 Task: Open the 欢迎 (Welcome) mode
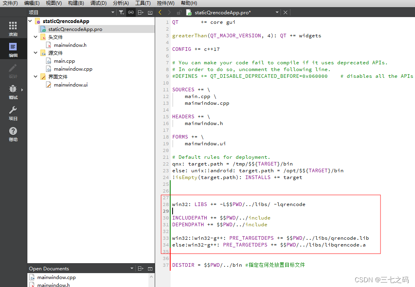coord(13,29)
